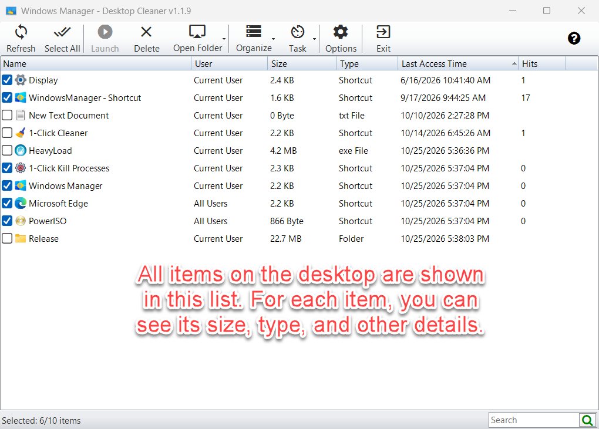Image resolution: width=599 pixels, height=429 pixels.
Task: Check the 1-Click Cleaner checkbox
Action: [x=7, y=133]
